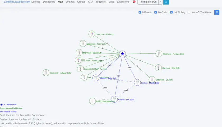Click the Kitchen - Left Bulb label
222x127 pixels.
pyautogui.click(x=126, y=100)
